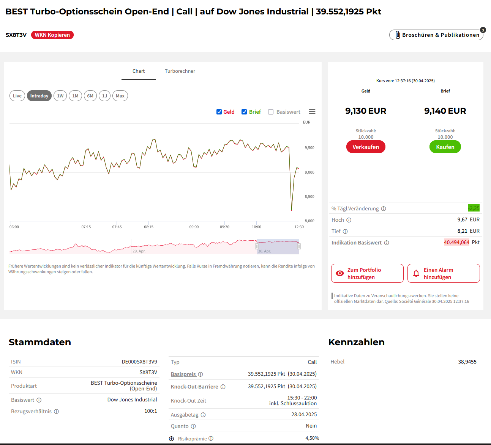
Task: Click the Ausgabetag value 28.04.2025
Action: pyautogui.click(x=304, y=415)
